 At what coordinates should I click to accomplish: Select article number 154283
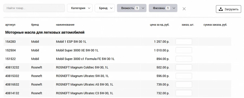(10, 42)
